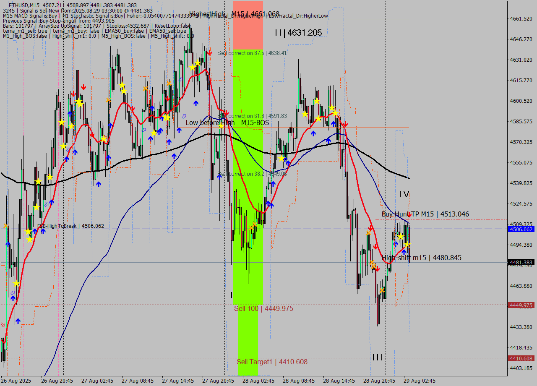Click the 28 Aug 02:45 time axis label
537x386 pixels.
(258, 381)
